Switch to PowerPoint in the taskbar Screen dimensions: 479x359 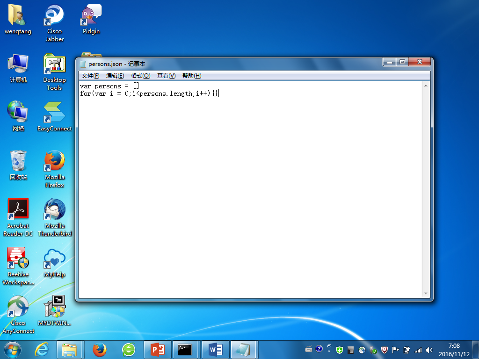point(158,350)
